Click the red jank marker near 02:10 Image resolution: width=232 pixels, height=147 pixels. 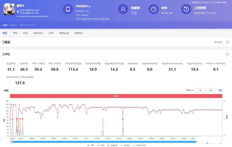pos(123,119)
